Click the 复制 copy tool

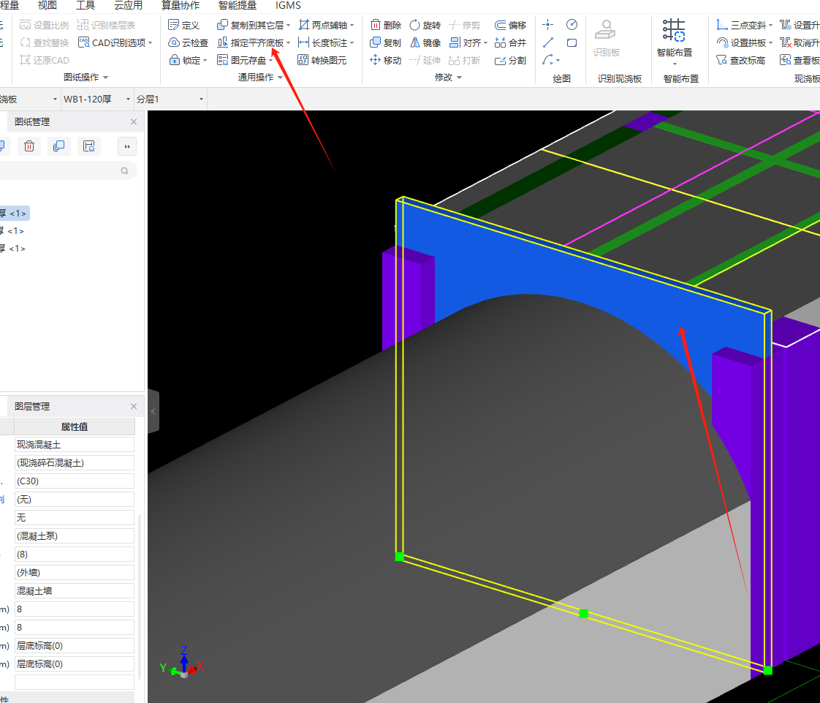(x=386, y=43)
